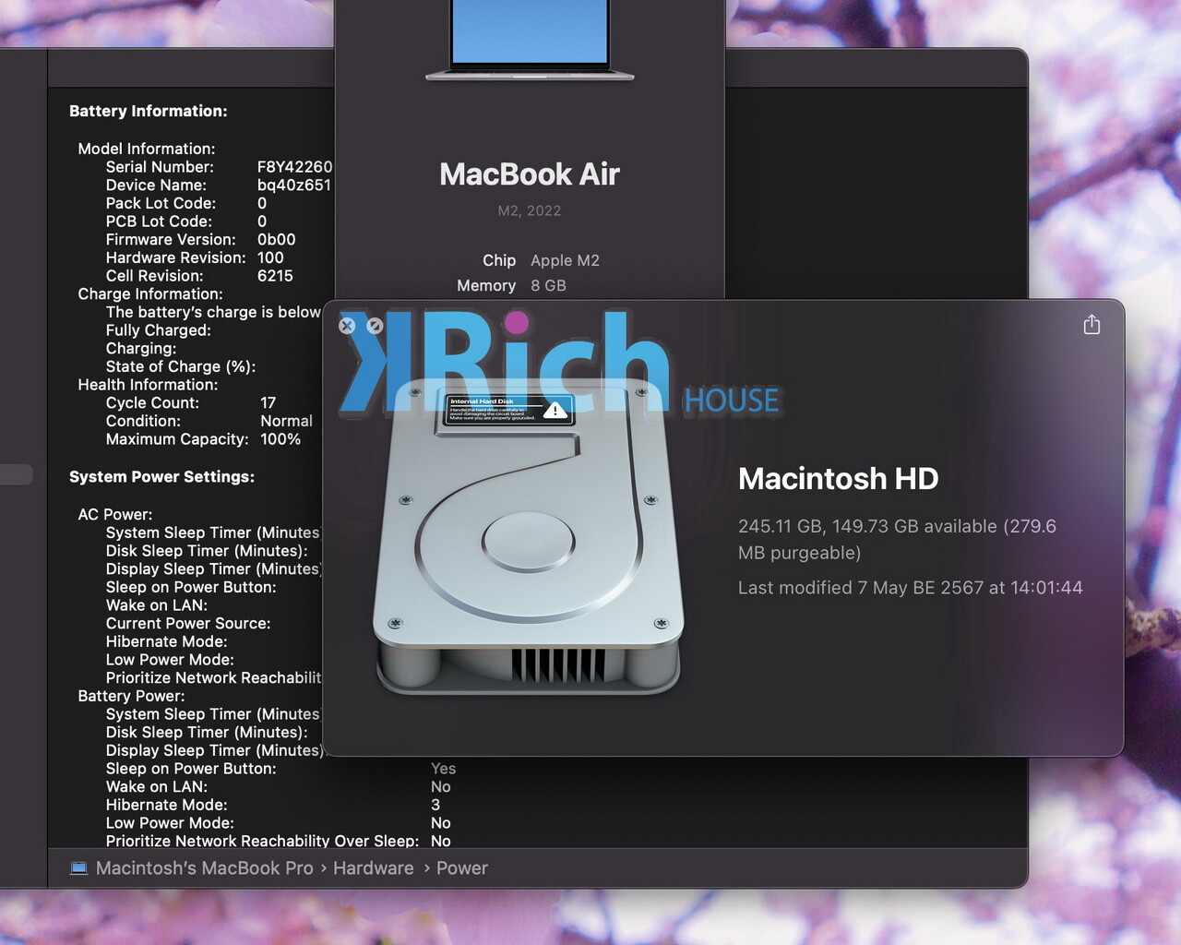Click the 'Hardware Revision:' row
Screen dimensions: 1181x945
click(195, 257)
